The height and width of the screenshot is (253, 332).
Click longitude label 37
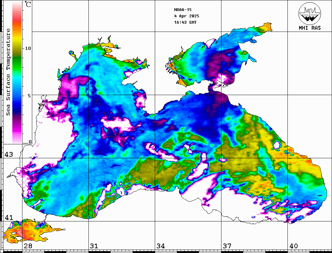227,246
